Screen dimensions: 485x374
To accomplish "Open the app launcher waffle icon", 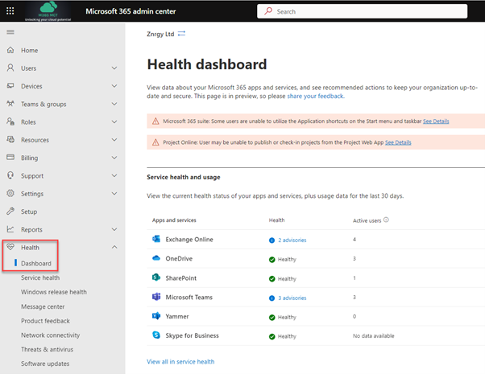I will point(10,11).
